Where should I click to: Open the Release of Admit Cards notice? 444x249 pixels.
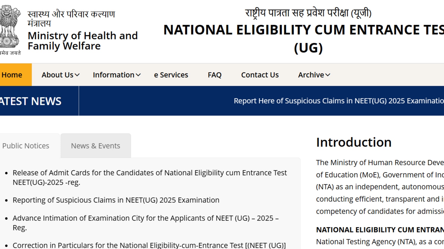150,177
